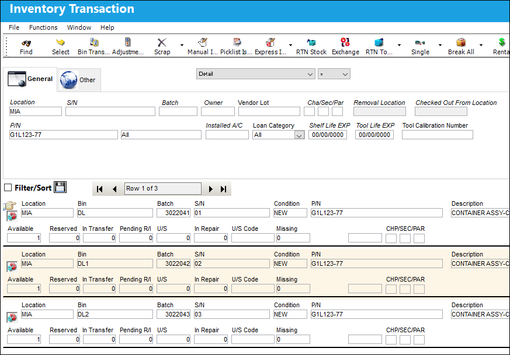Click the S/N search field

(x=110, y=111)
